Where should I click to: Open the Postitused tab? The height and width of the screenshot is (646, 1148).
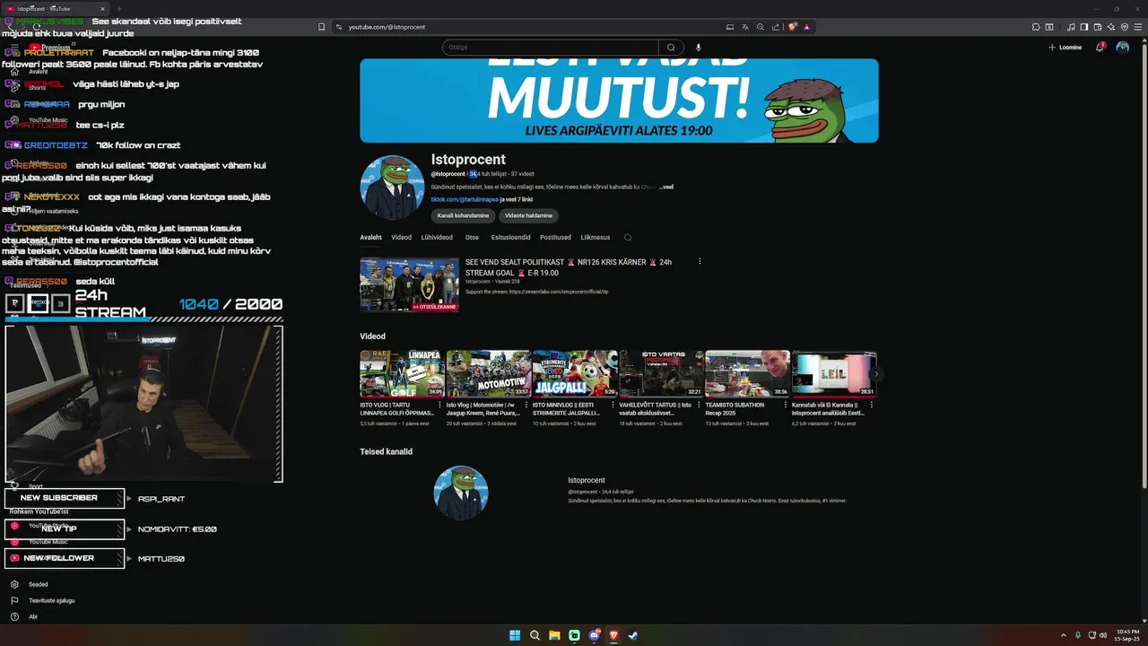[555, 238]
